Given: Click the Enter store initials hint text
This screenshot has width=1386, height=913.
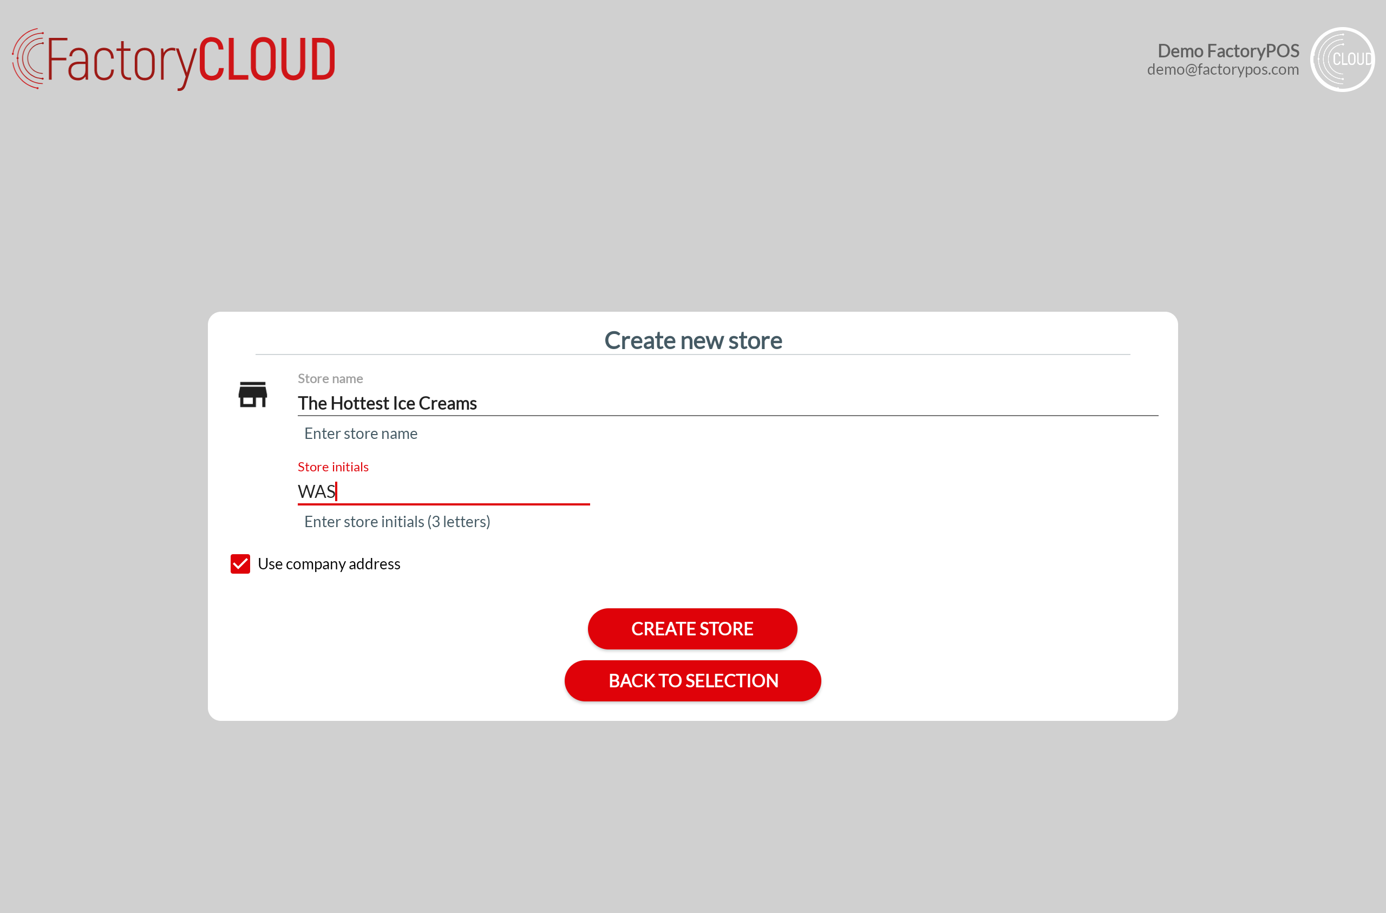Looking at the screenshot, I should 397,522.
